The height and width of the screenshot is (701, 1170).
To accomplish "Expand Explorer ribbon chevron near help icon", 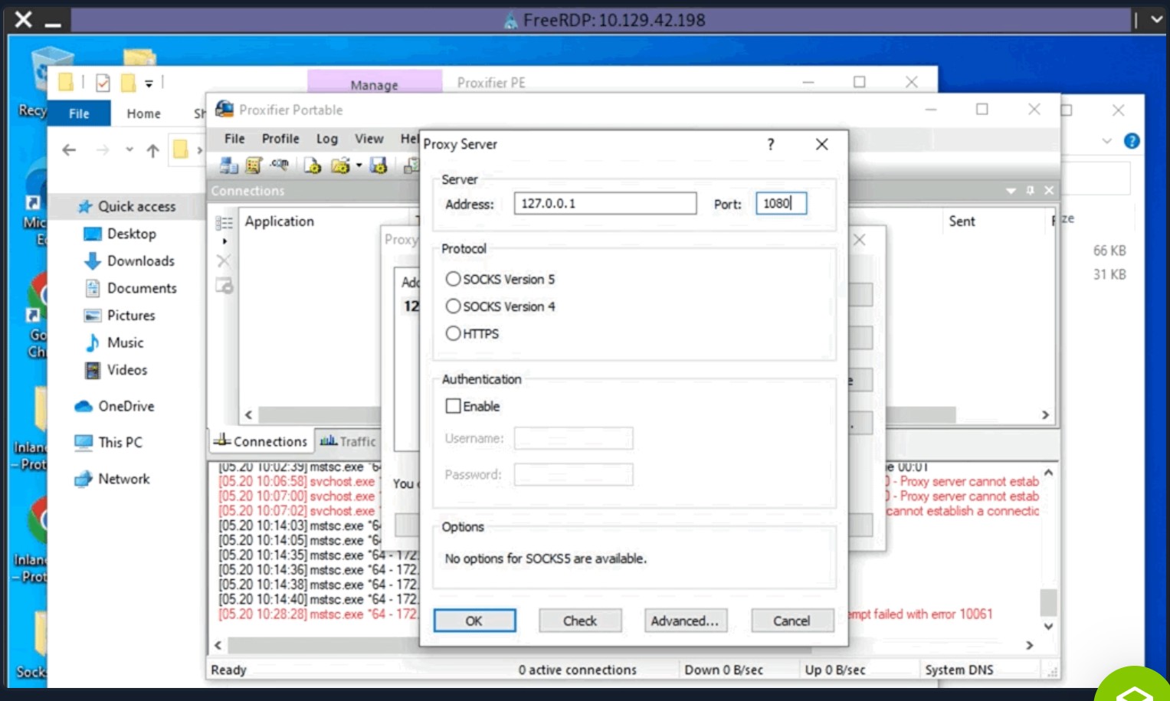I will pos(1106,141).
